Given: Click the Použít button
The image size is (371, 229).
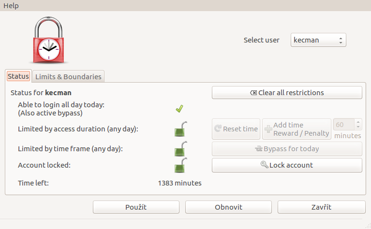Looking at the screenshot, I should coord(136,207).
